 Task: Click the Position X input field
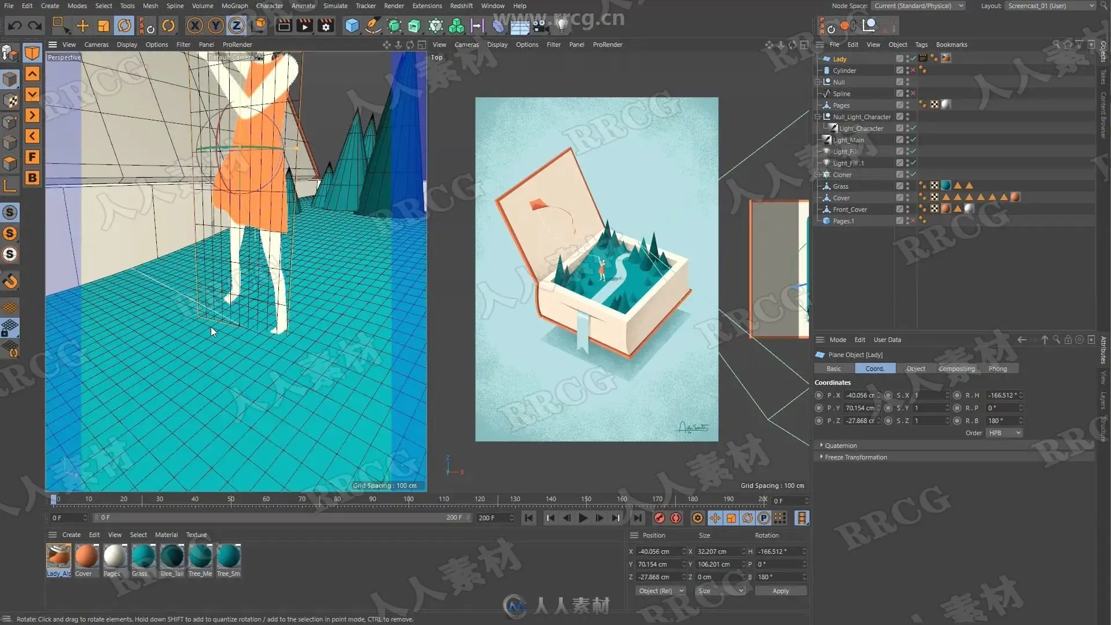click(658, 552)
